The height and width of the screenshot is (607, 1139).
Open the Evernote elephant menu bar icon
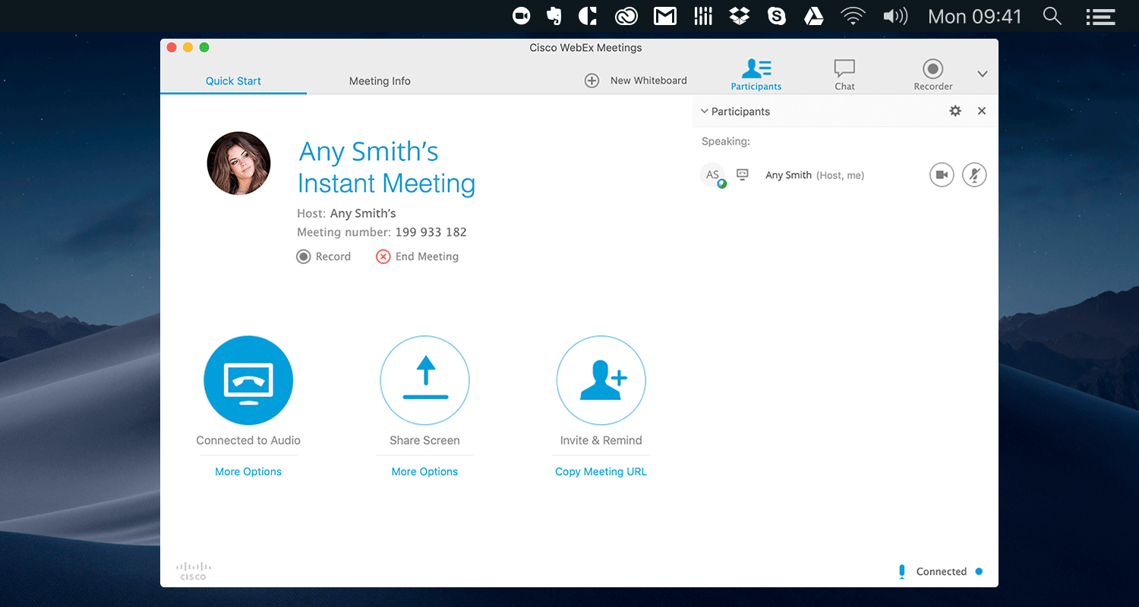554,16
